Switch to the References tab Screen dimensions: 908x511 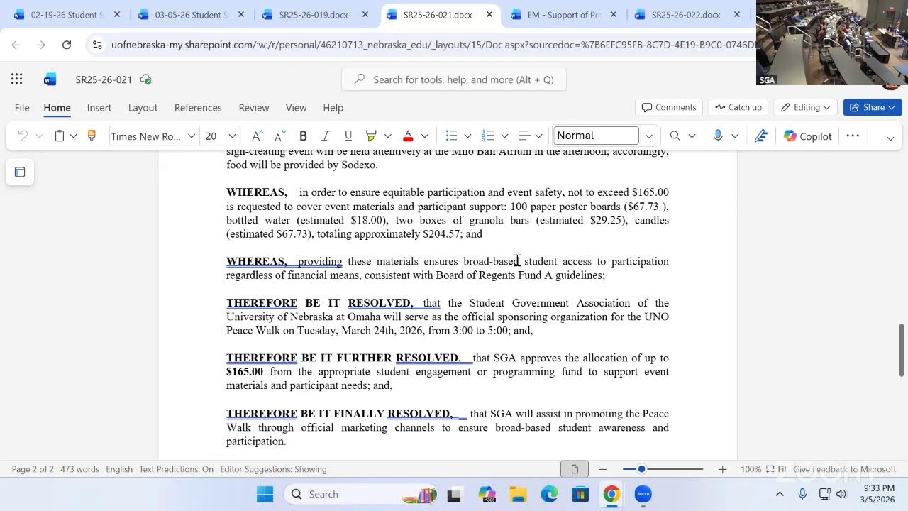(198, 108)
